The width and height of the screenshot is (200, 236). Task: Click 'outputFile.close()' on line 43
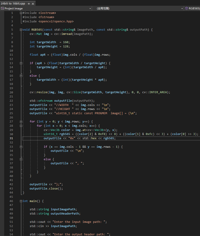click(x=46, y=189)
